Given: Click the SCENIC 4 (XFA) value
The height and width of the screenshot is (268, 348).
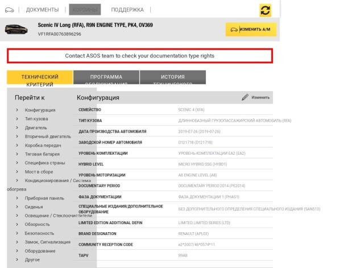Looking at the screenshot, I should (x=191, y=110).
